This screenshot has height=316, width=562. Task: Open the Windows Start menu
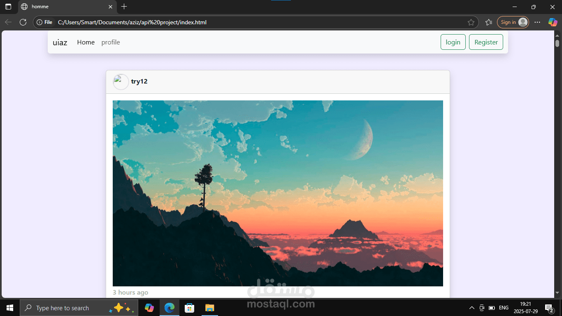coord(10,308)
